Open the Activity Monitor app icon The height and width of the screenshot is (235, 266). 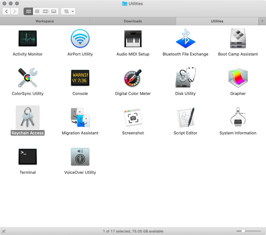[28, 39]
